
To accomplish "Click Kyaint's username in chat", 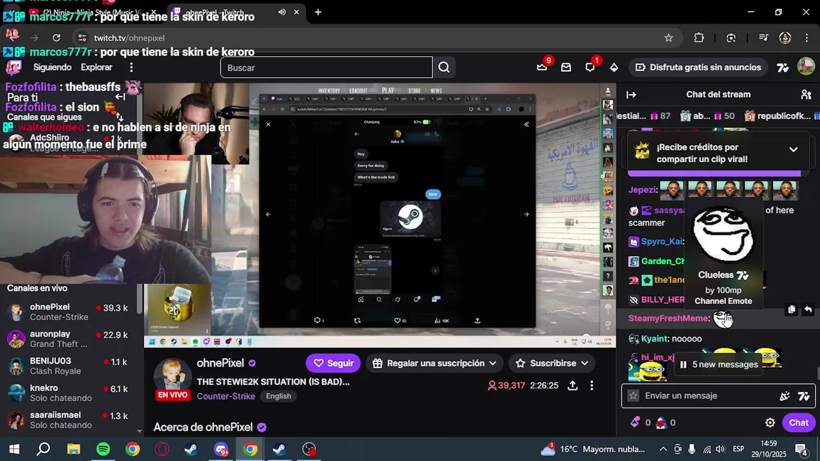I will click(655, 338).
